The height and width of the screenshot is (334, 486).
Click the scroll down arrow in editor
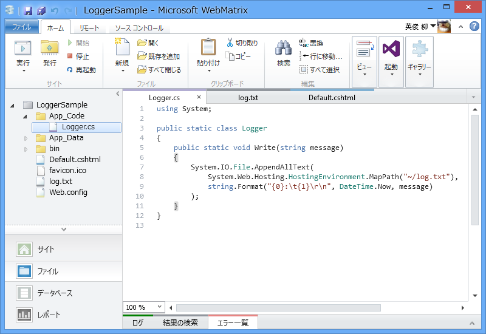pyautogui.click(x=475, y=296)
